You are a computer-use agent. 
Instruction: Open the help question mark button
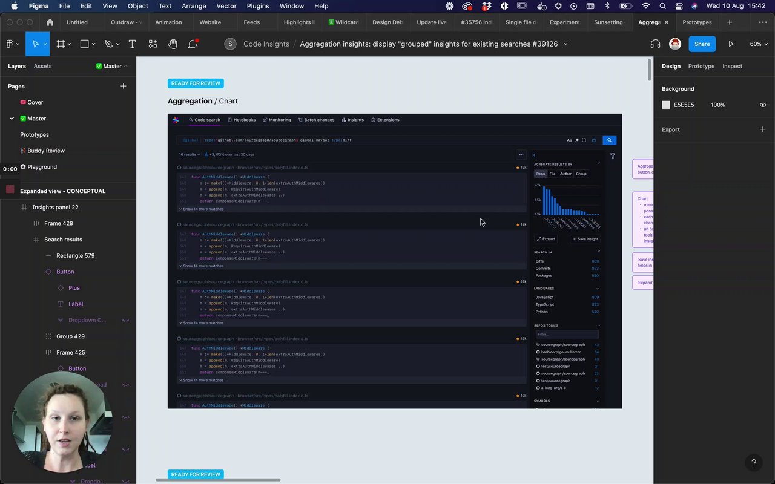point(754,463)
